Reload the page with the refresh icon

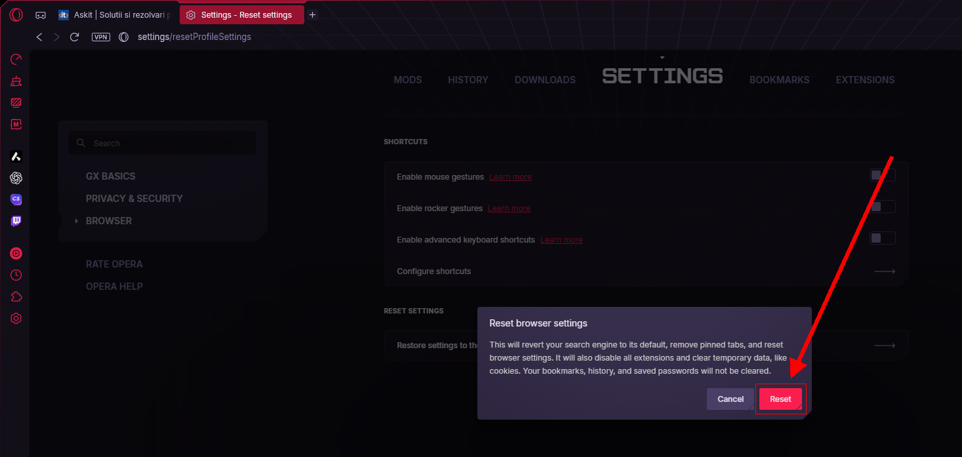[x=75, y=37]
